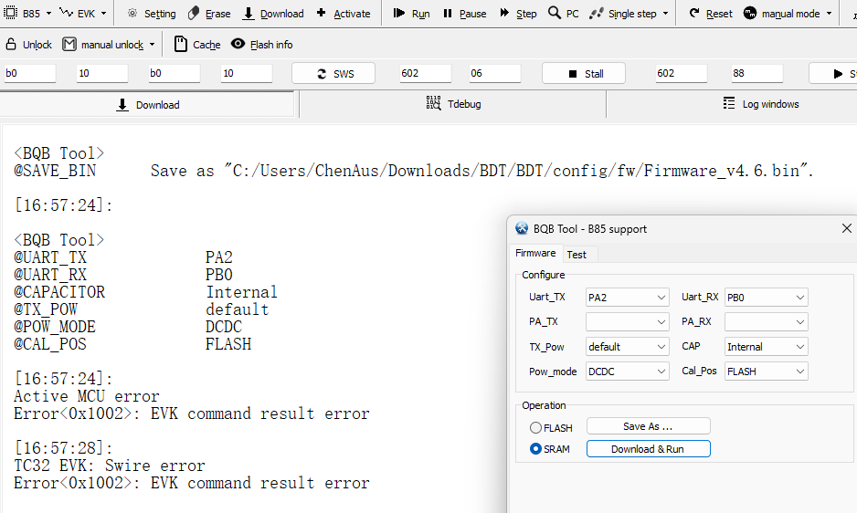Click the Download toolbar button
Screen dimensions: 857x513
click(x=273, y=13)
